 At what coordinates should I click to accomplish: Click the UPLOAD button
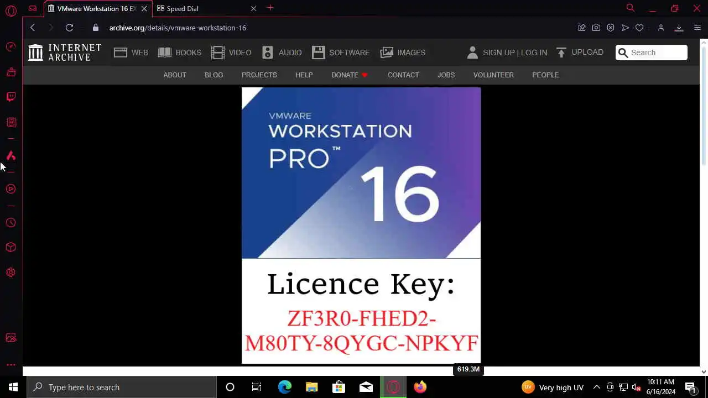[x=580, y=52]
